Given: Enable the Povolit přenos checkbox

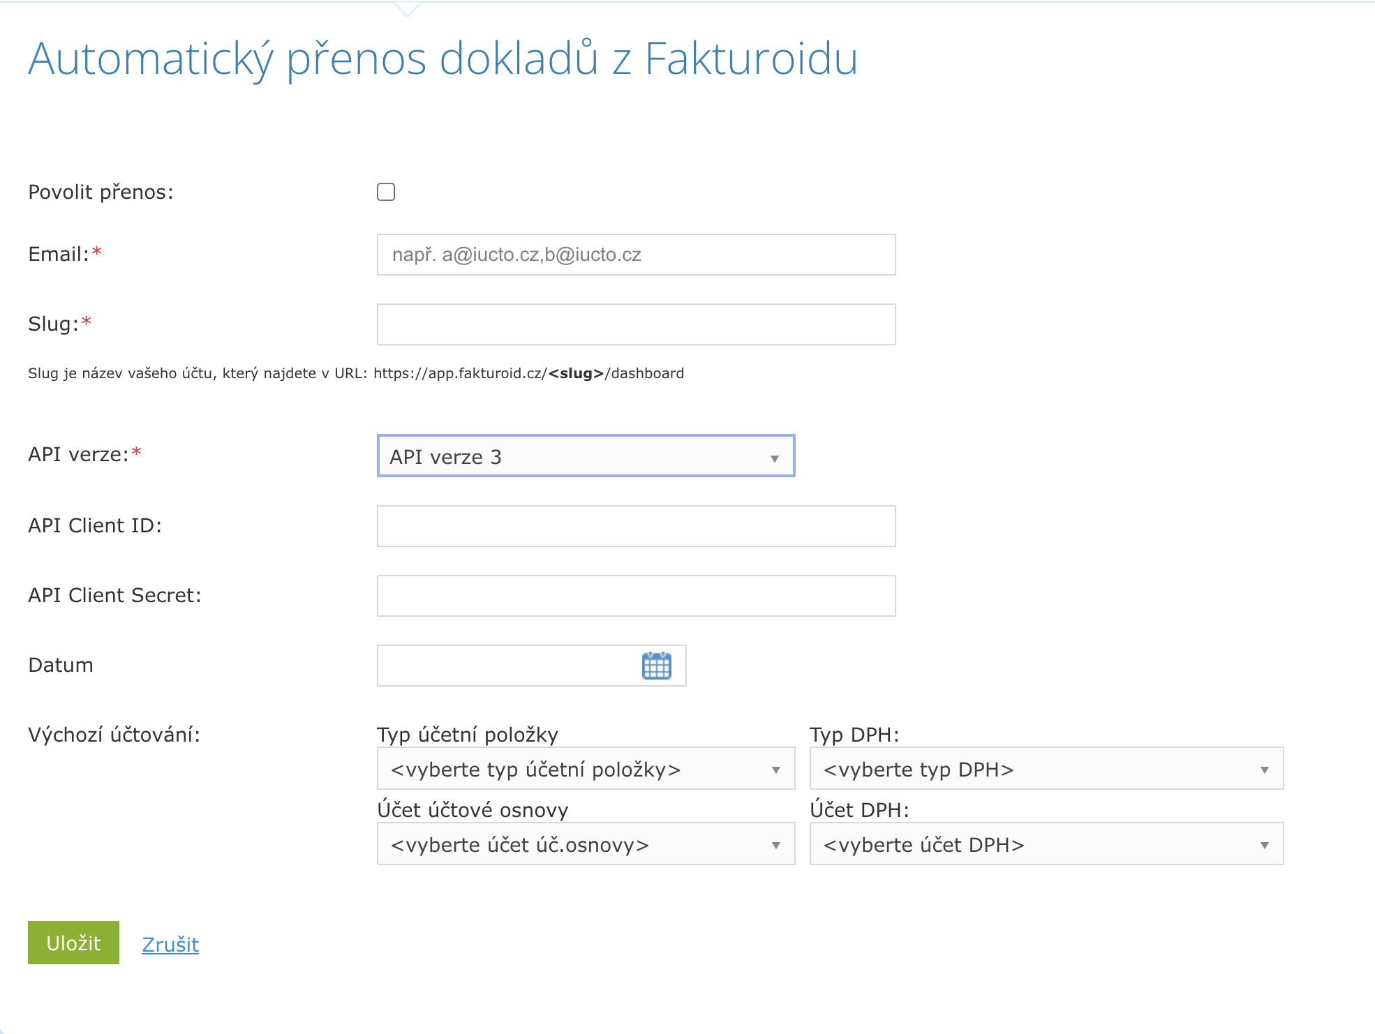Looking at the screenshot, I should 386,192.
